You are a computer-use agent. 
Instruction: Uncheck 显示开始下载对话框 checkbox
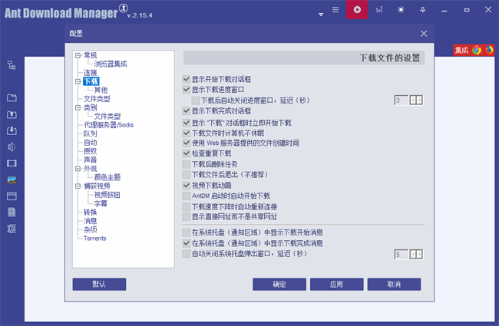[187, 79]
